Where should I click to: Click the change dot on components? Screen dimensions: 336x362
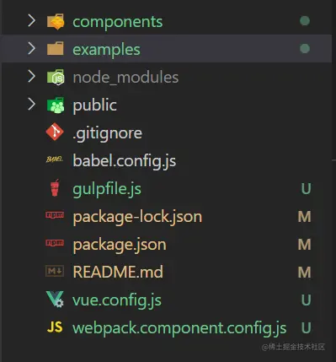click(305, 21)
